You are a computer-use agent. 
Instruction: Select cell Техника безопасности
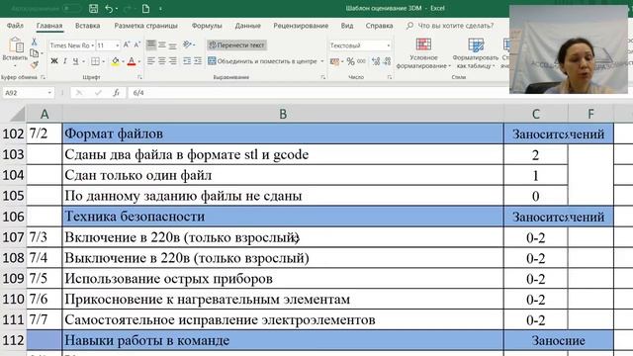tap(283, 217)
